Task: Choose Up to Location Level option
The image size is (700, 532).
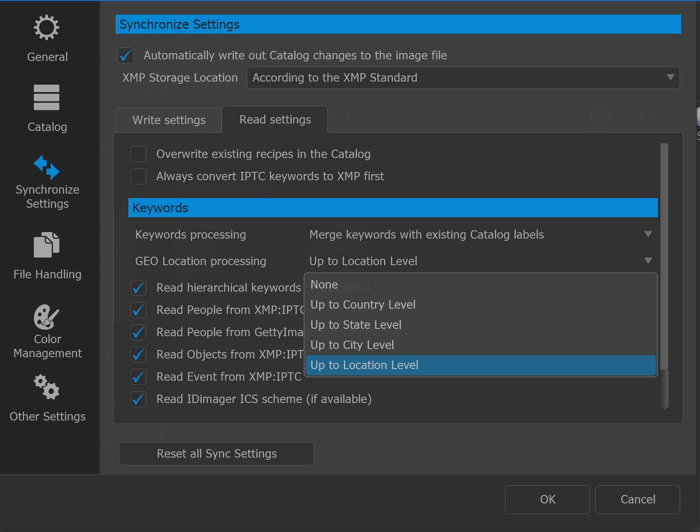Action: coord(481,365)
